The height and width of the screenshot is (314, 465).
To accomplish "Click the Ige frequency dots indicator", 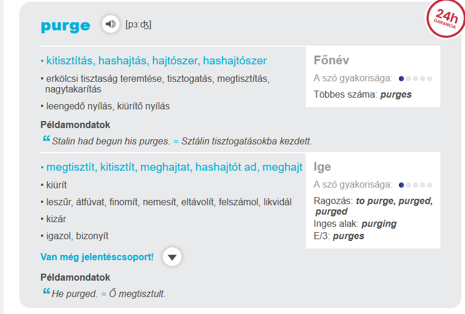I will [x=415, y=185].
